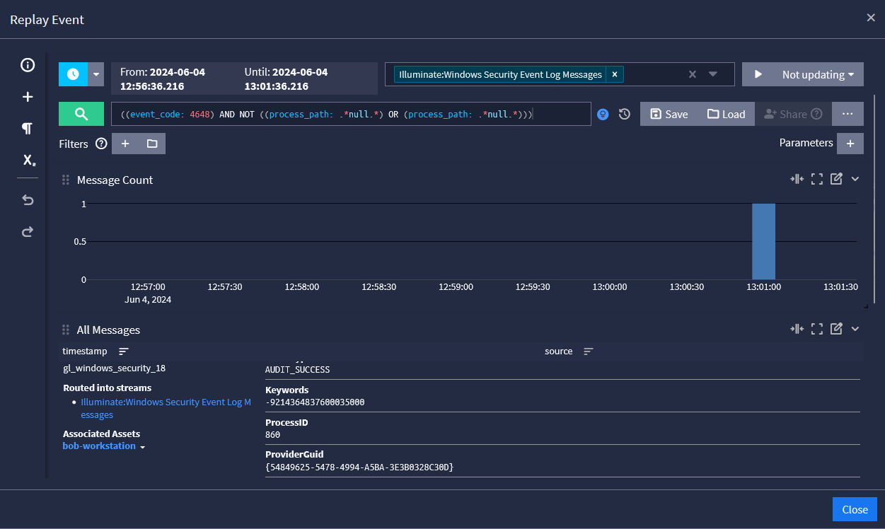The height and width of the screenshot is (529, 885).
Task: Open Illuminate:Windows Security Event Log Messages stream link
Action: point(166,402)
